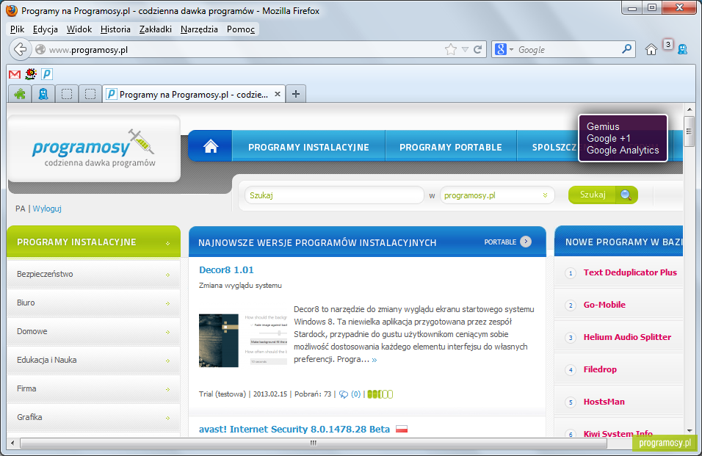Viewport: 702px width, 456px height.
Task: Switch to the pinned Ghostery tab
Action: [43, 94]
